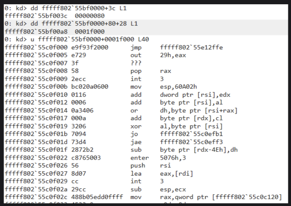Click the ??? unknown instruction
The height and width of the screenshot is (206, 291).
[135, 63]
